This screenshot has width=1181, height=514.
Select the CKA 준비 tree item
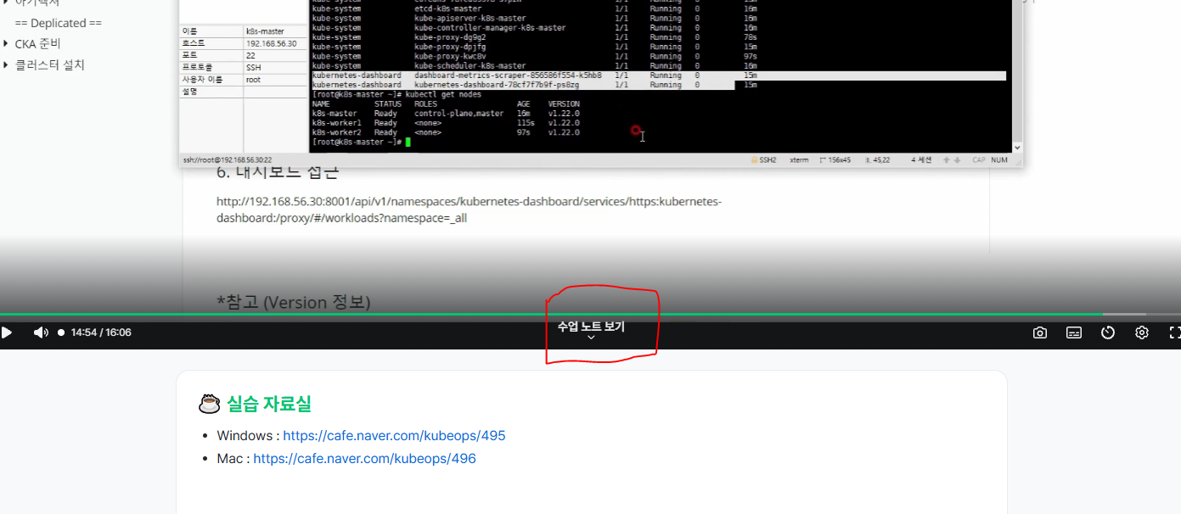click(x=38, y=43)
